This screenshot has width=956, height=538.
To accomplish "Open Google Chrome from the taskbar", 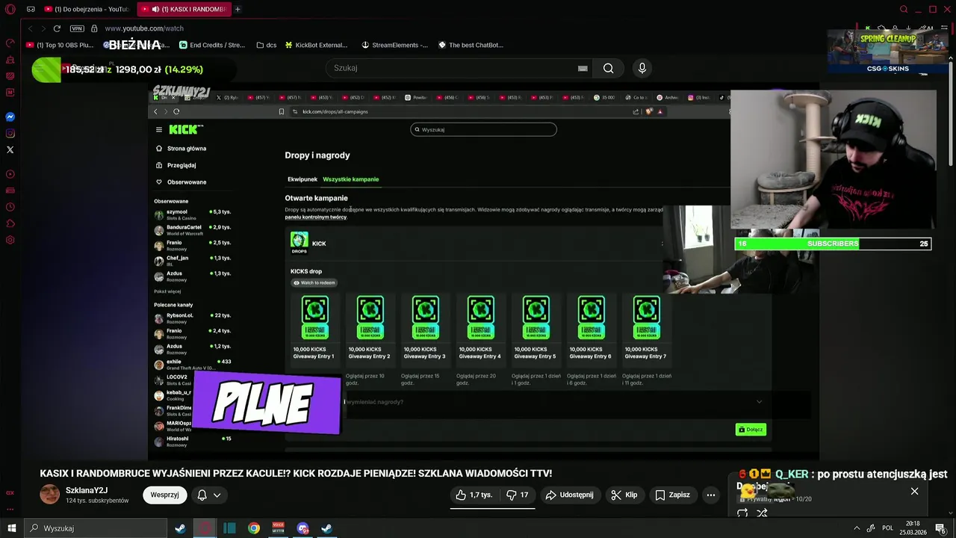I will pos(254,528).
